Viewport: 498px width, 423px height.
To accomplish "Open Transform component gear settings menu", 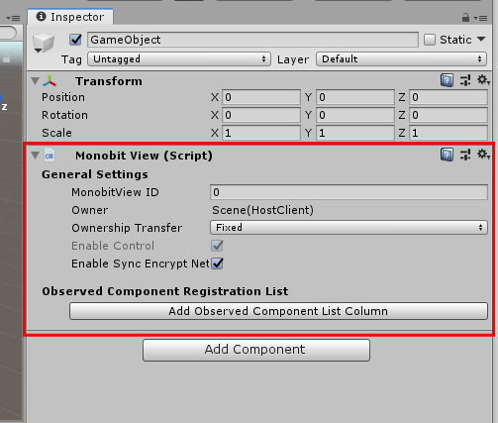I will (x=483, y=80).
